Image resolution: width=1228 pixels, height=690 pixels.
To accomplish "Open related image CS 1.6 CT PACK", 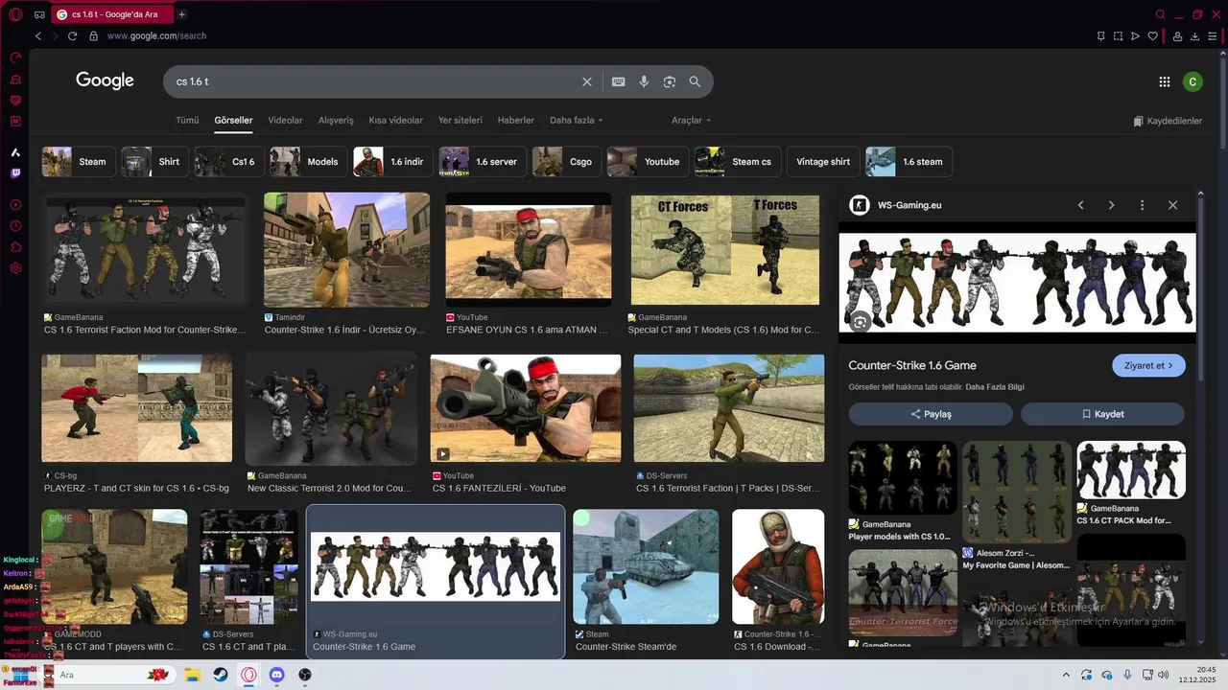I will (x=1131, y=470).
